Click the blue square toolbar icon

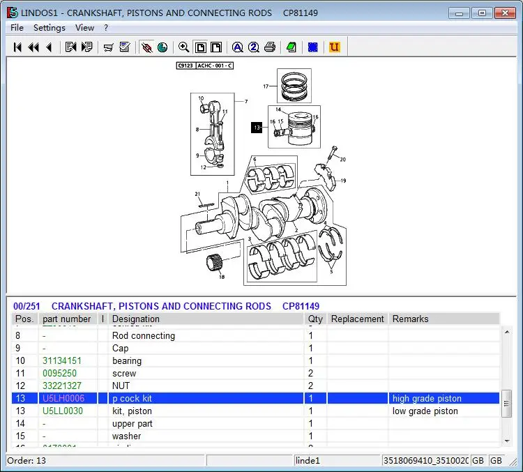312,47
